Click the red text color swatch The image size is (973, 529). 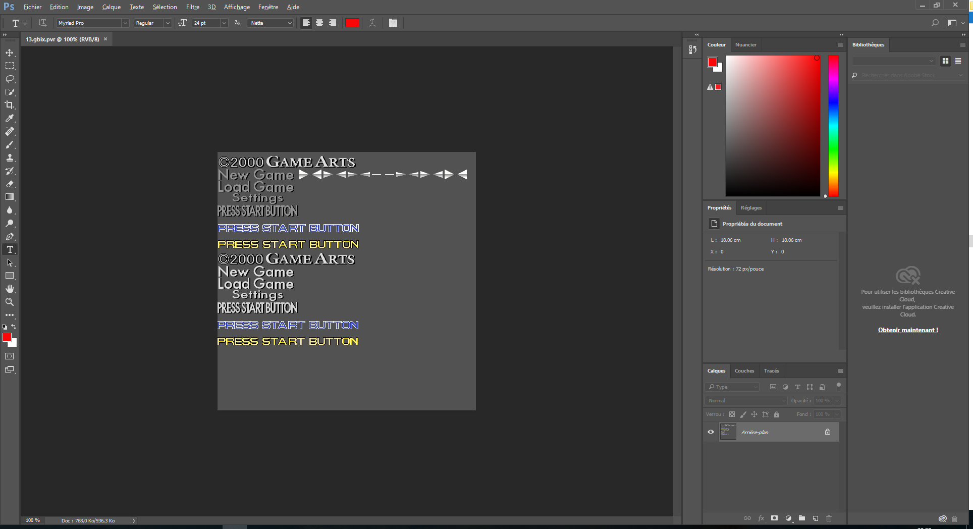point(352,23)
